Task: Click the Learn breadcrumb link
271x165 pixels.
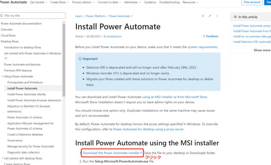Action: pos(79,16)
